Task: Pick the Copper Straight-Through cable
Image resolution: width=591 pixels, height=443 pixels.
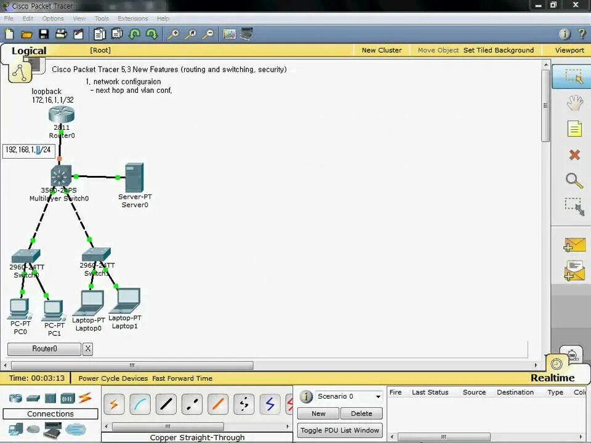Action: (166, 404)
